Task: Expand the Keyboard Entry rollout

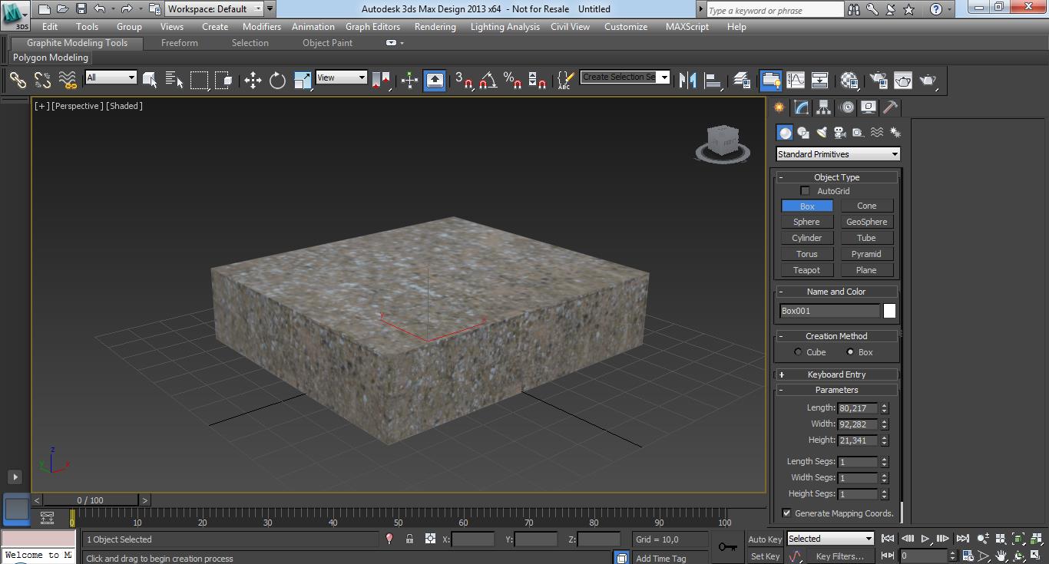Action: (x=836, y=374)
